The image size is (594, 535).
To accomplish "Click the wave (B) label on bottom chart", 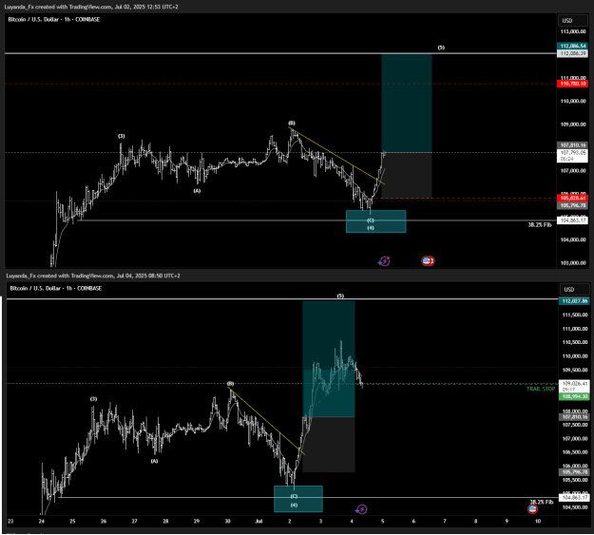I will tap(230, 384).
